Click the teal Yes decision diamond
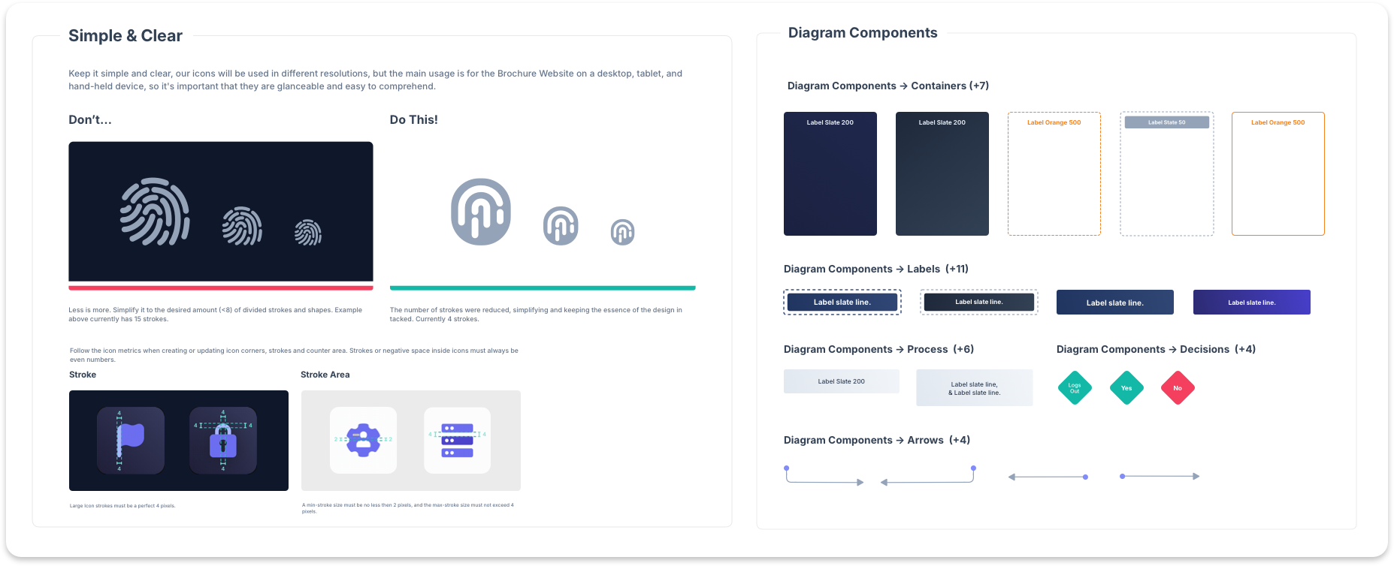Screen dimensions: 1394x566 tap(1126, 388)
